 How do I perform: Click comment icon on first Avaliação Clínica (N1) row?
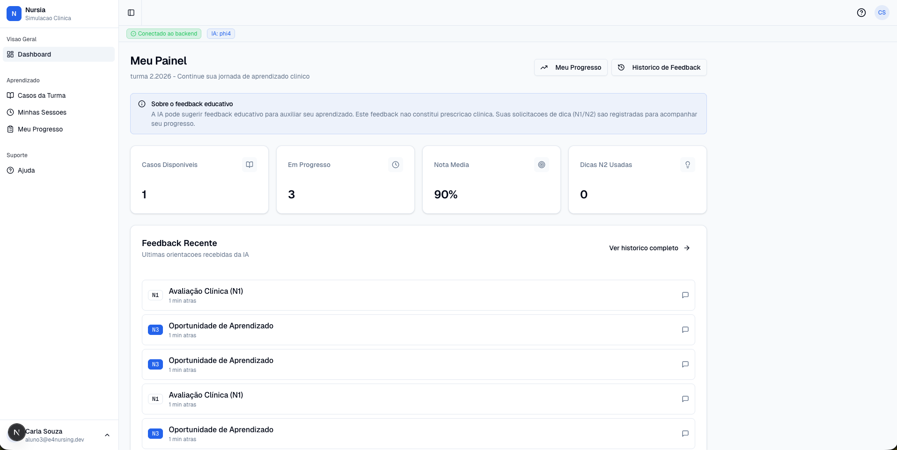pyautogui.click(x=685, y=295)
